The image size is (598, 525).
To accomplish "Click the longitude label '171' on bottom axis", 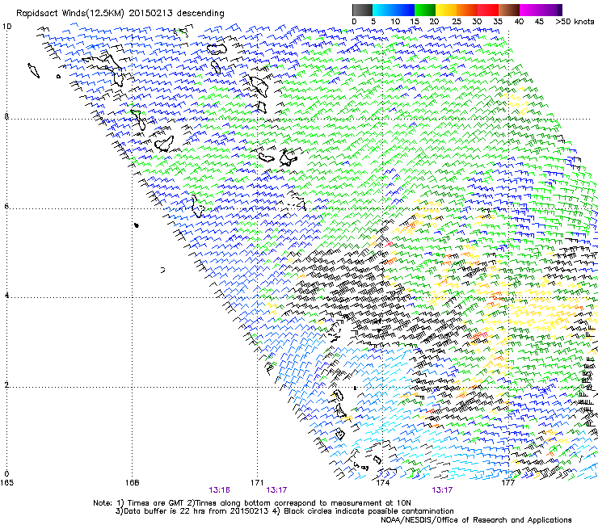I will click(x=257, y=482).
